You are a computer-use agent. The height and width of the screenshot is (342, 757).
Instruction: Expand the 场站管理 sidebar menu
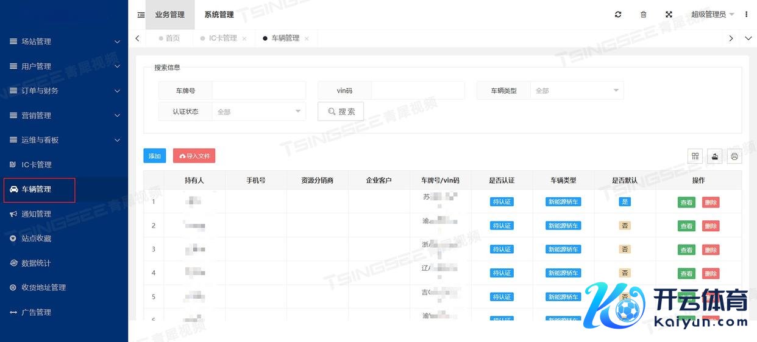click(x=64, y=41)
